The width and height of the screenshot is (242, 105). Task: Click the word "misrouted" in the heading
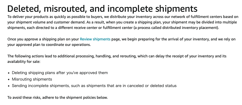click(65, 9)
